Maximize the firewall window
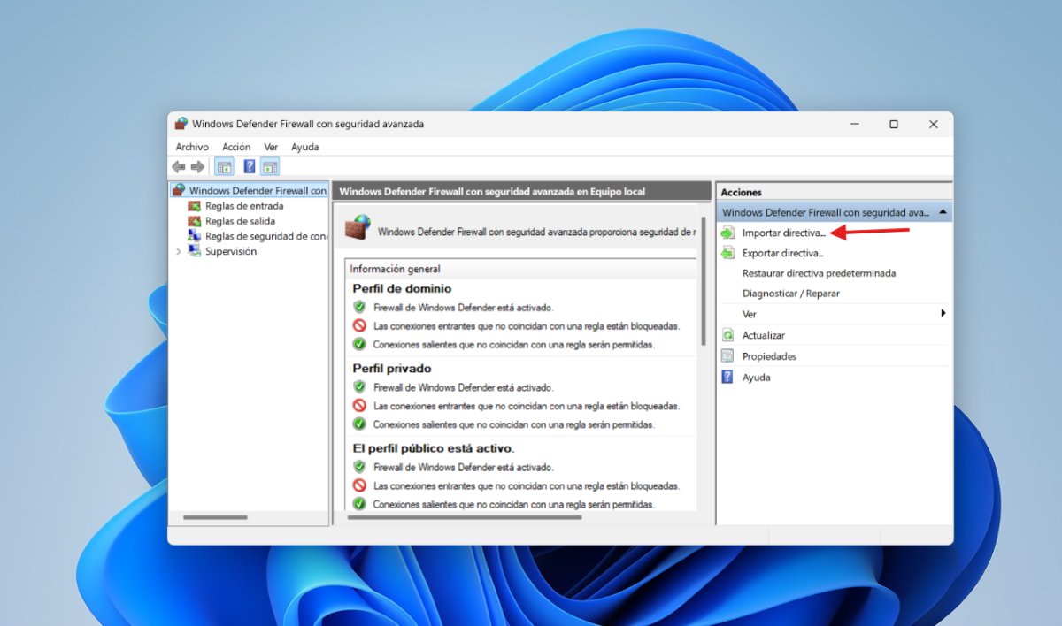This screenshot has height=626, width=1062. coord(894,125)
